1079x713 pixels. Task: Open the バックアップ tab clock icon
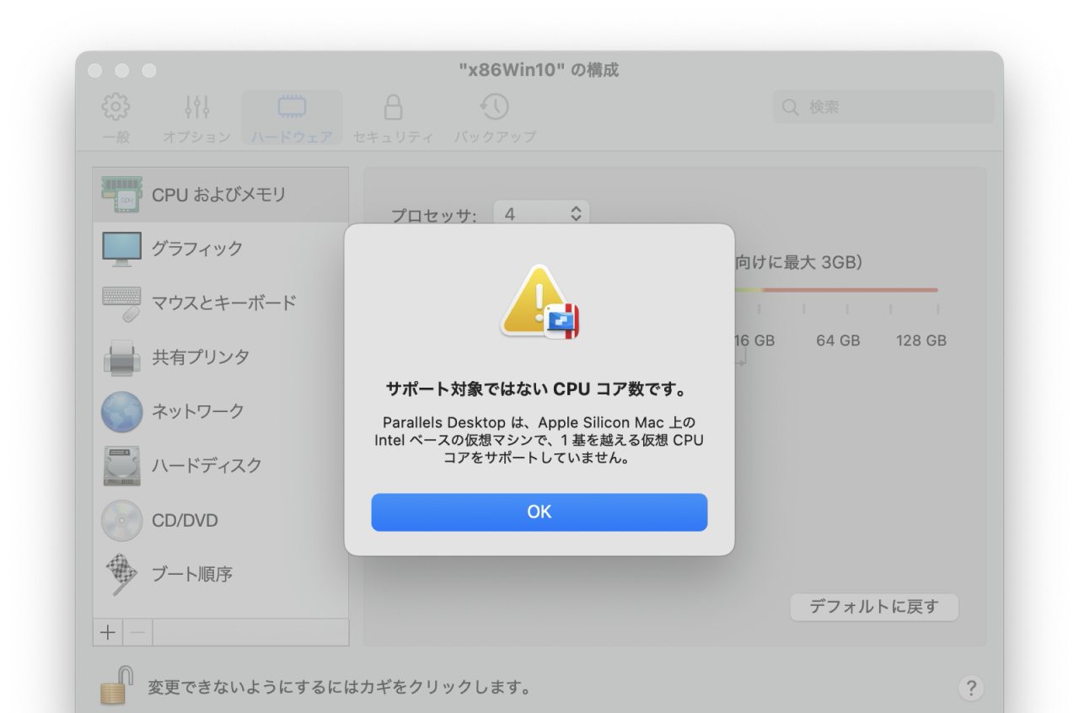point(495,107)
